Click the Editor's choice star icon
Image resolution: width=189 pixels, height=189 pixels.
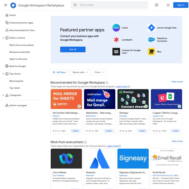click(x=7, y=38)
